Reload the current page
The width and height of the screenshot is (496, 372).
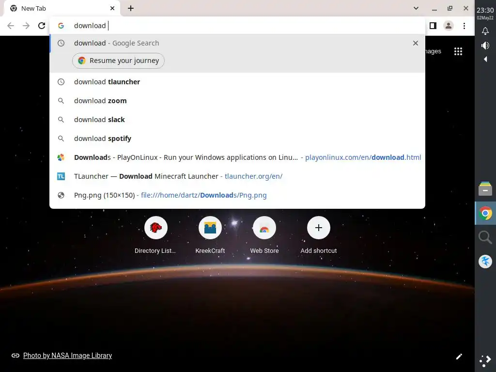(42, 26)
